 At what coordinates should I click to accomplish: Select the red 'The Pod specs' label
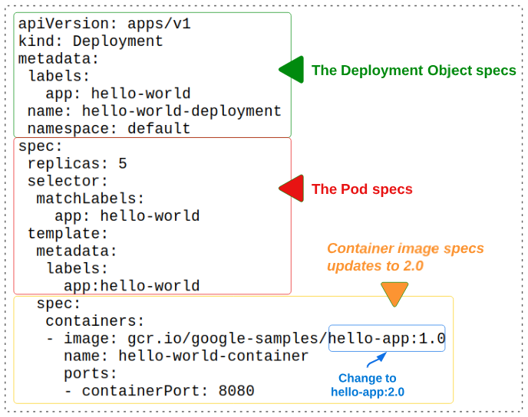361,189
